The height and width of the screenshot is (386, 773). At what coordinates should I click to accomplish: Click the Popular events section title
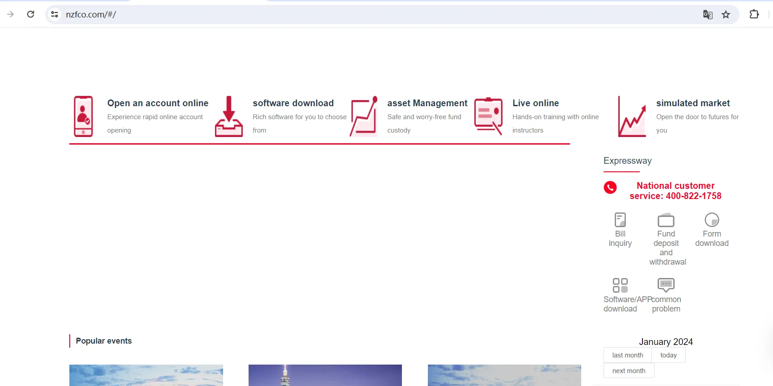point(104,341)
